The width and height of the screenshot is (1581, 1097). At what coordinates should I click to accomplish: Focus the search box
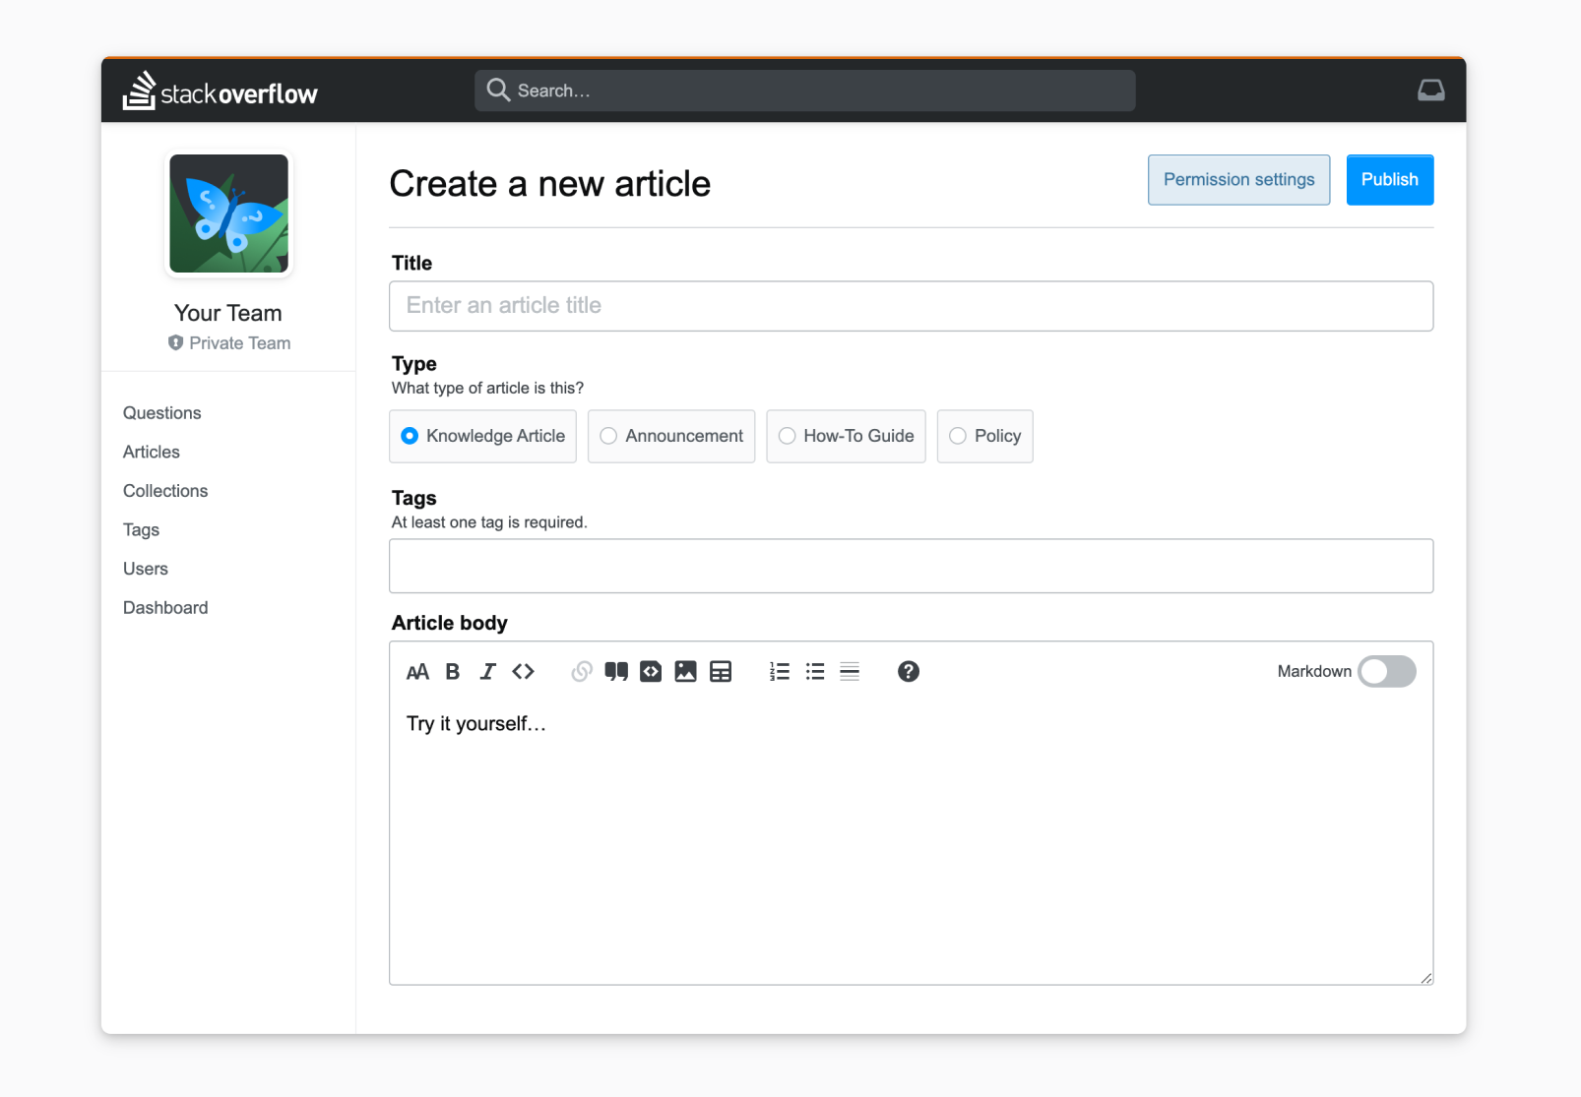pos(805,91)
